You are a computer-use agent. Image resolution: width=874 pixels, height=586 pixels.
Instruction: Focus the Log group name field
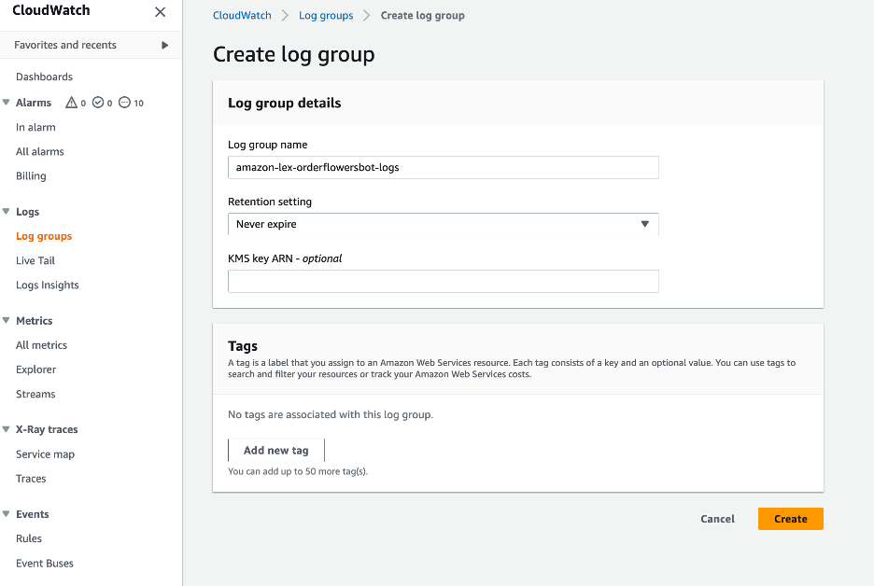point(443,167)
